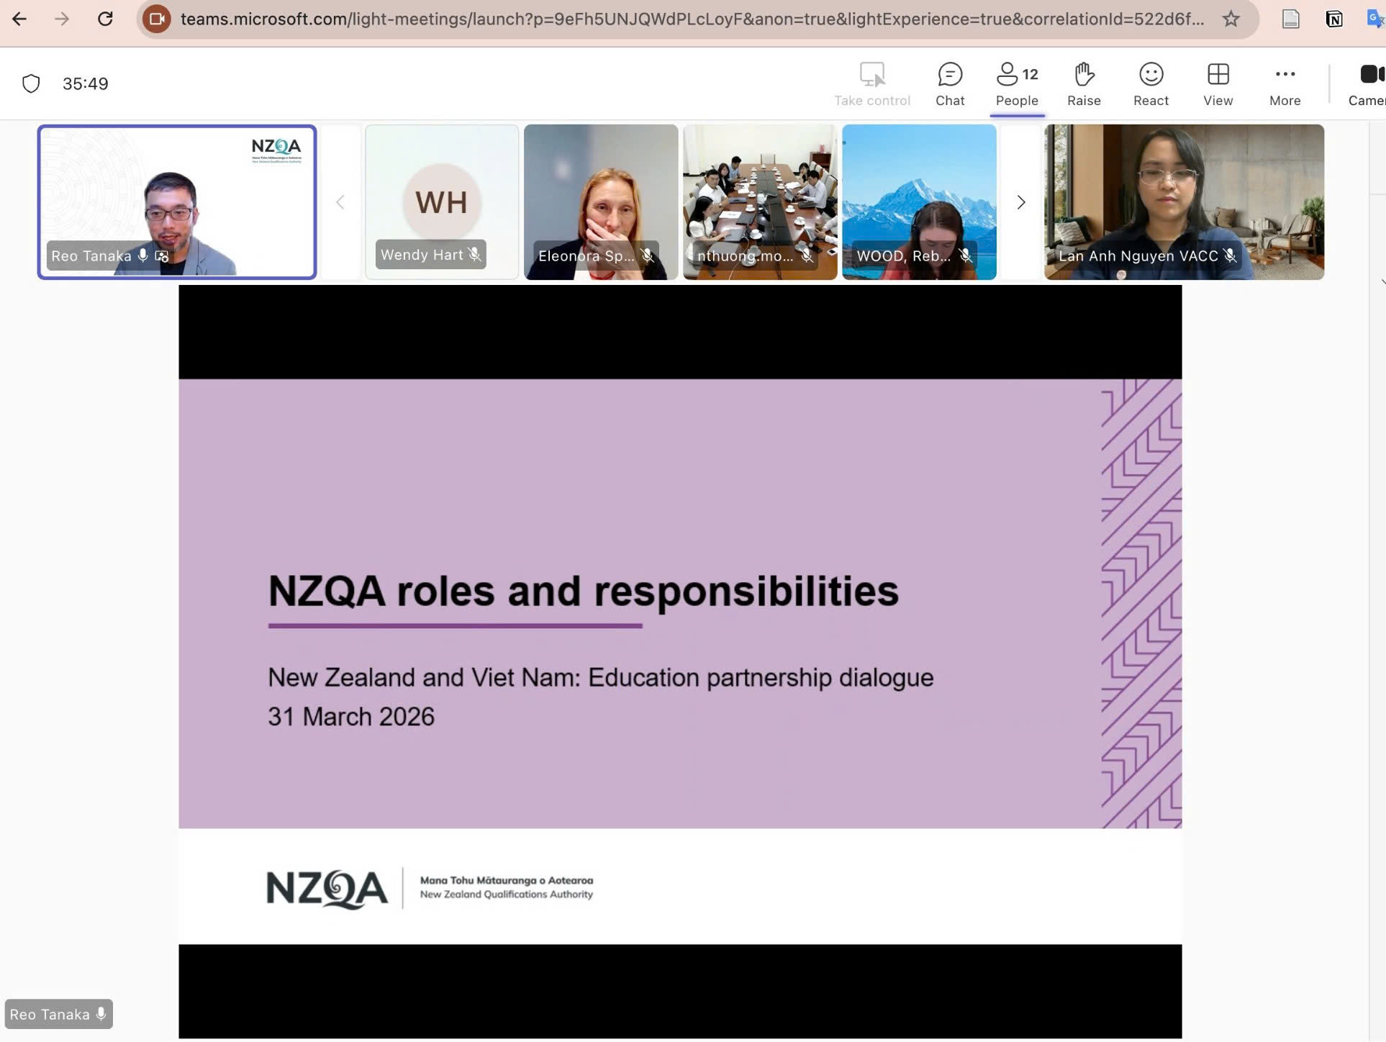Click the Take control icon
The height and width of the screenshot is (1042, 1386).
(x=871, y=83)
